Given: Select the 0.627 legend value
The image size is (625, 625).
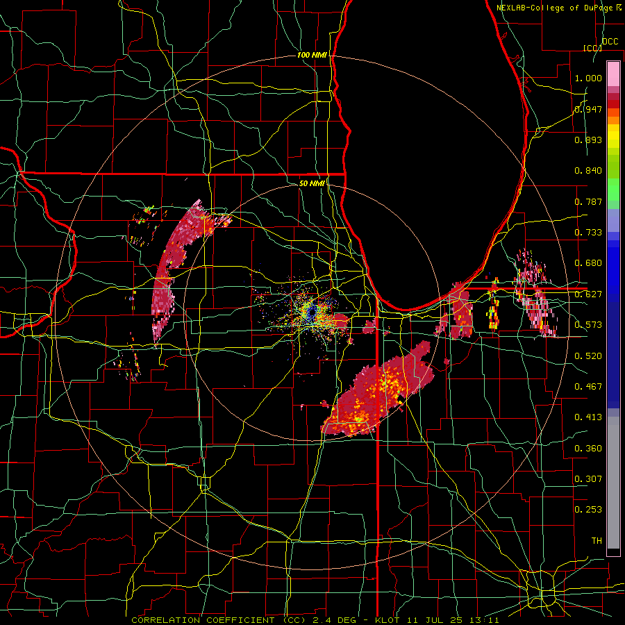Looking at the screenshot, I should click(x=588, y=294).
